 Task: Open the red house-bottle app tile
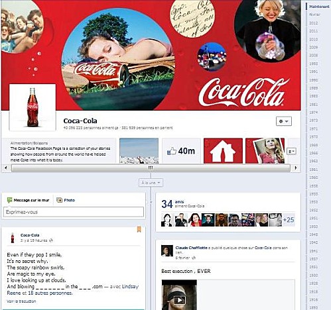click(223, 151)
